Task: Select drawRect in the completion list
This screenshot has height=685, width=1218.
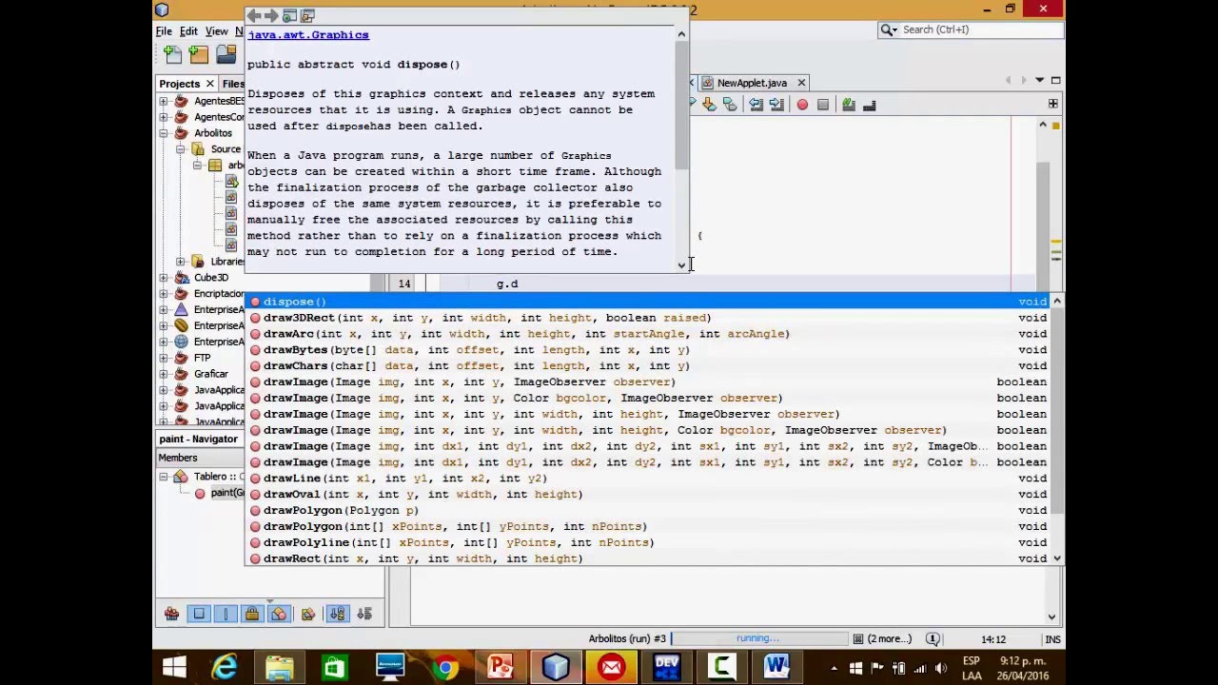Action: pos(647,558)
